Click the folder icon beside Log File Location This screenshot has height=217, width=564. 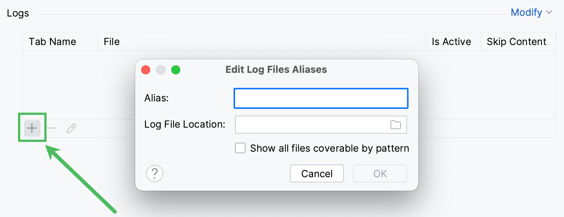(395, 124)
